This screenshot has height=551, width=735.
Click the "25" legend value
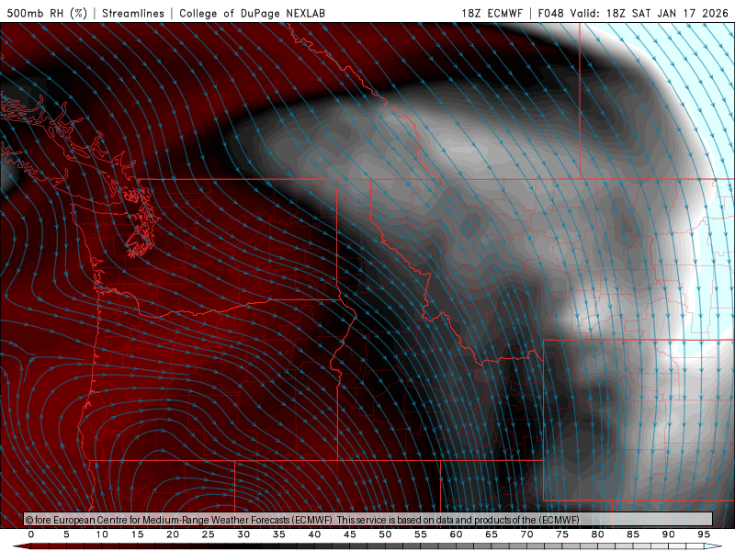[209, 534]
